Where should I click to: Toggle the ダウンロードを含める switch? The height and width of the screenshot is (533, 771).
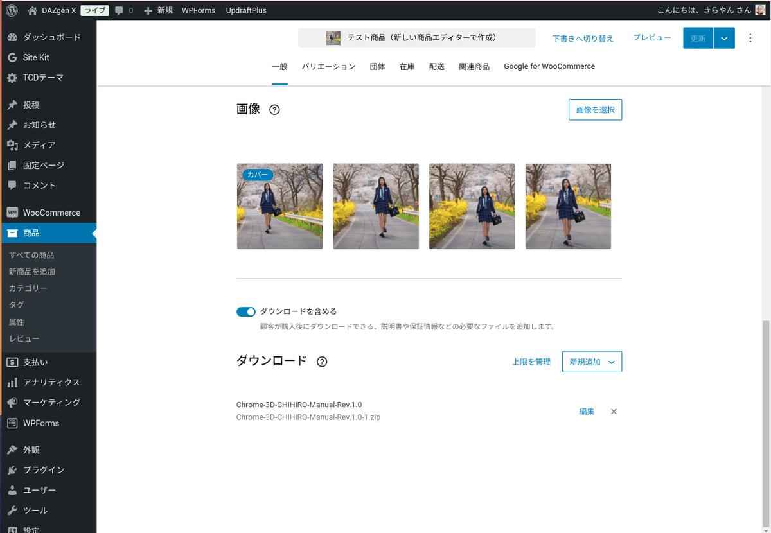246,311
